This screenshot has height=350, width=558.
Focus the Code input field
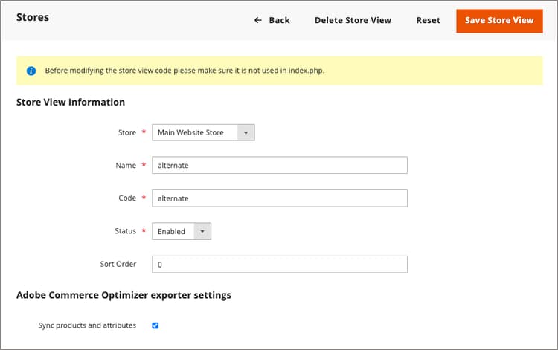tap(279, 198)
